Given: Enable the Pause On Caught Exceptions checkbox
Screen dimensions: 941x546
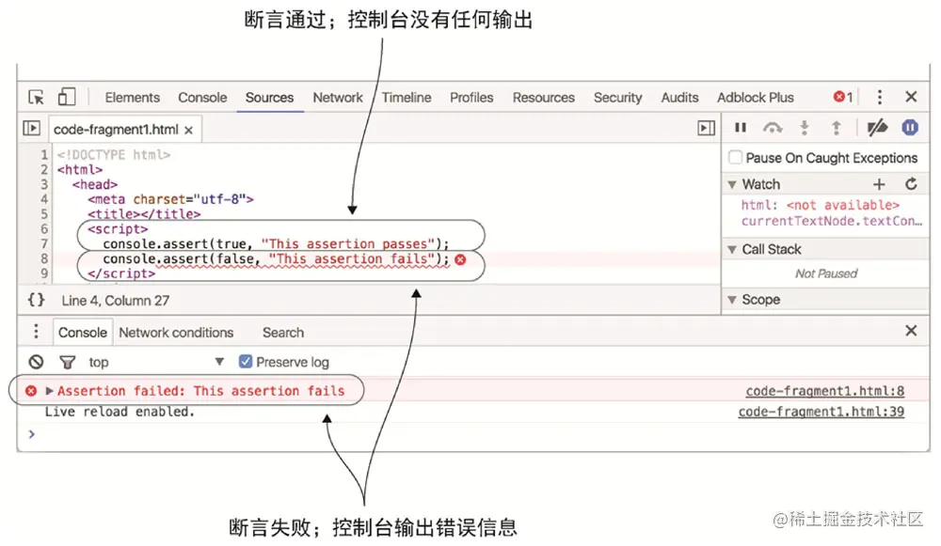Looking at the screenshot, I should tap(735, 158).
